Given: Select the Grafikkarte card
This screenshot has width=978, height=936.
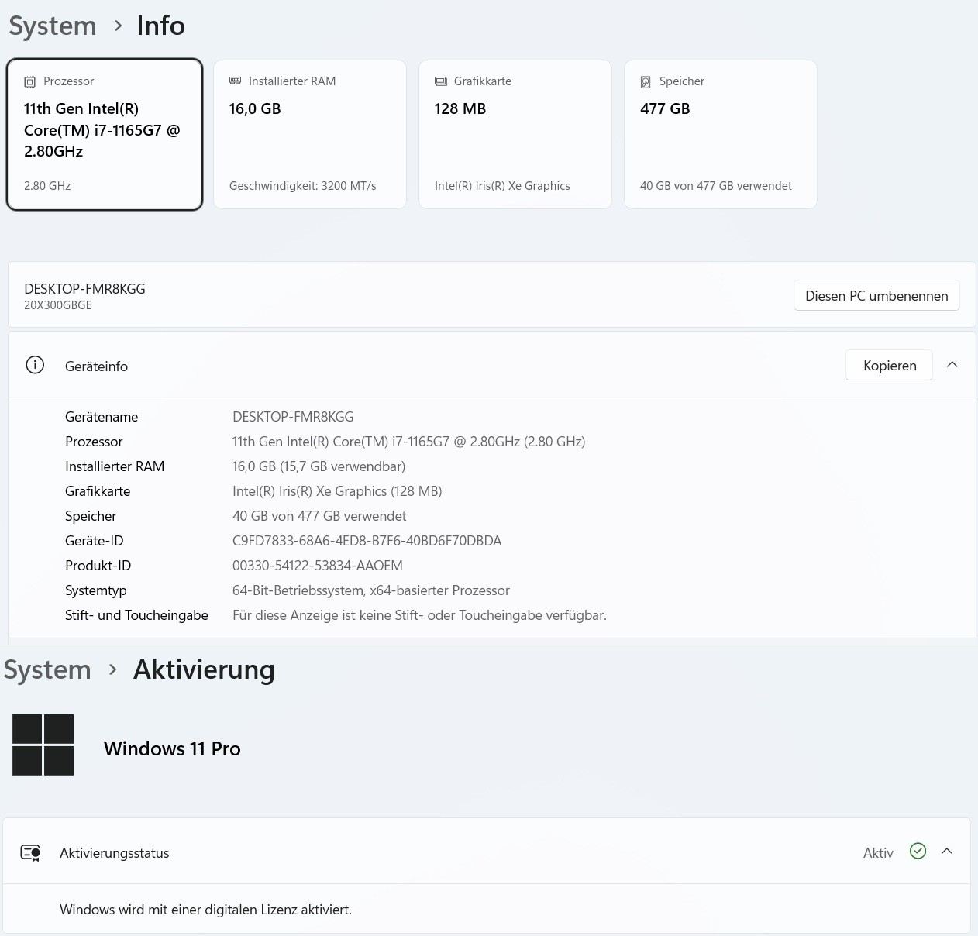Looking at the screenshot, I should pos(515,135).
